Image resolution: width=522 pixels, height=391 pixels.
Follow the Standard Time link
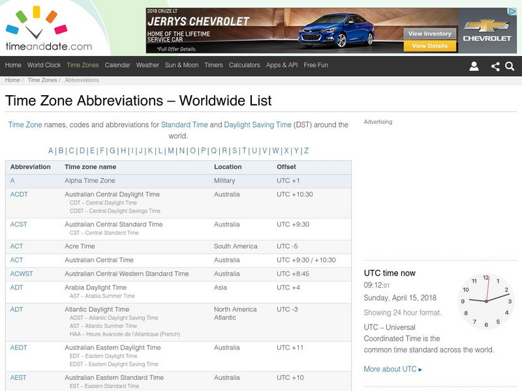tap(185, 124)
